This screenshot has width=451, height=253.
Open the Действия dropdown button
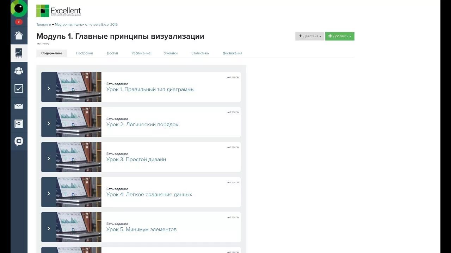tap(310, 36)
